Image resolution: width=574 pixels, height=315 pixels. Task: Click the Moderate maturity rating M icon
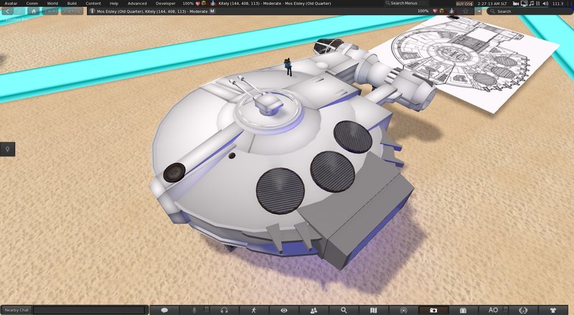point(212,11)
